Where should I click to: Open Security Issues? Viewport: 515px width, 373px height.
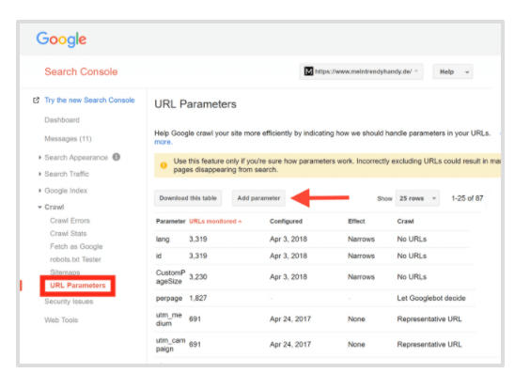pos(69,302)
